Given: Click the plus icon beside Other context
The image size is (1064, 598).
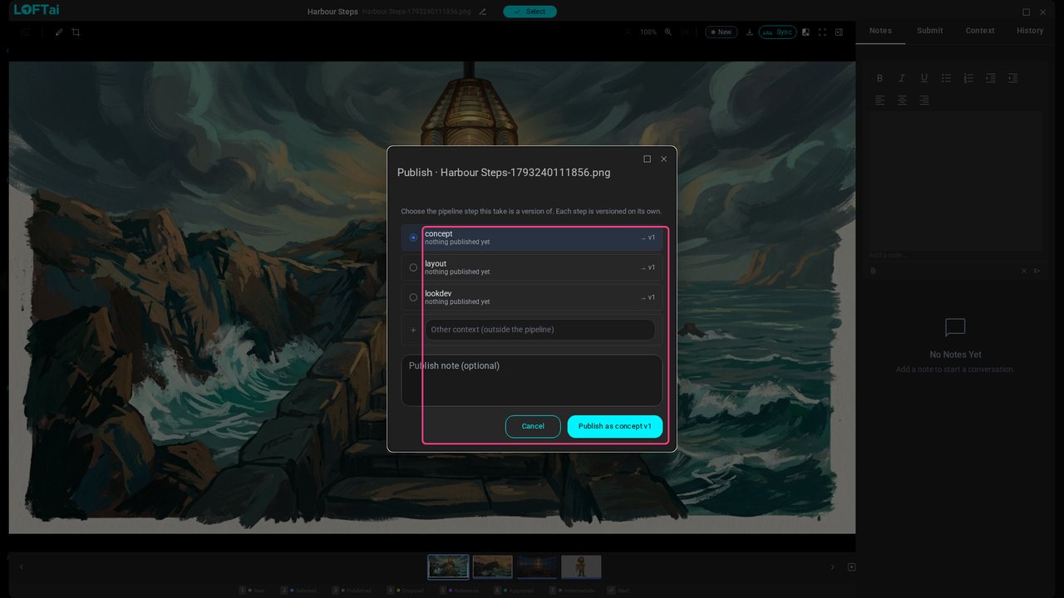Looking at the screenshot, I should pyautogui.click(x=413, y=330).
